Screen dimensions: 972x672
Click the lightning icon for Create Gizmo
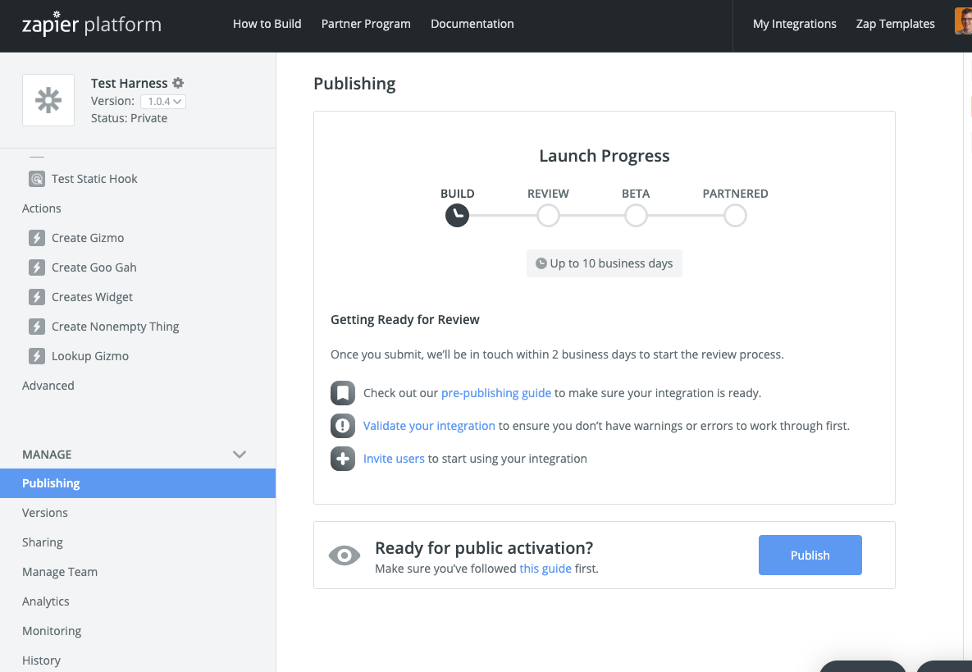point(37,238)
